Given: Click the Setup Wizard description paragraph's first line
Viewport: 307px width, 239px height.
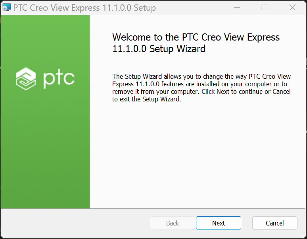Looking at the screenshot, I should point(201,76).
